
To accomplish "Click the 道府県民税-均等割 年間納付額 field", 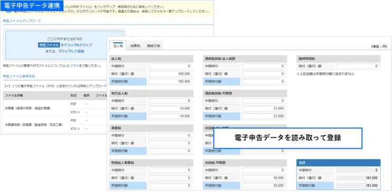I will pos(264,116).
